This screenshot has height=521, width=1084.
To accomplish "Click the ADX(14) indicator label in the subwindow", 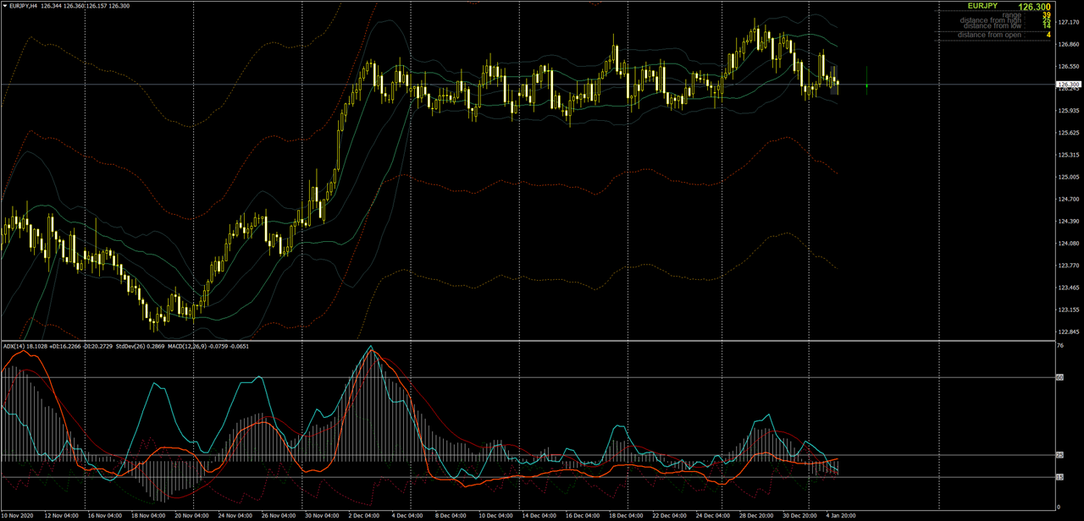I will 14,346.
